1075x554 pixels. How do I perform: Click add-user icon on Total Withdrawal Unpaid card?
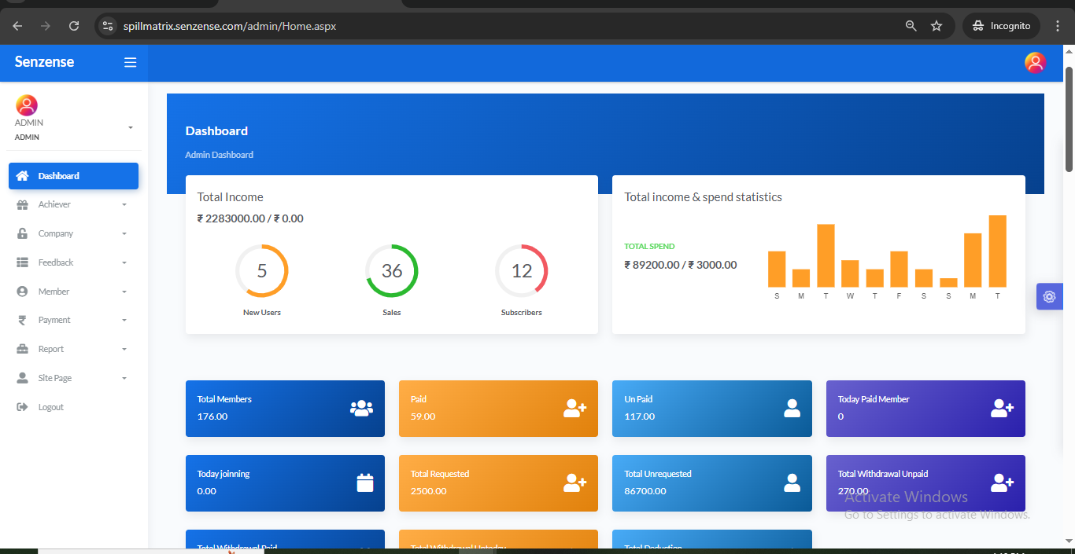tap(1002, 483)
